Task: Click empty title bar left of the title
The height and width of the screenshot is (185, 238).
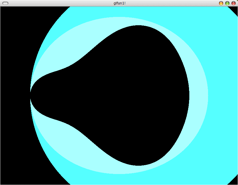Action: (x=59, y=3)
